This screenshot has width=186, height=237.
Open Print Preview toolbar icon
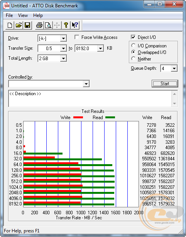point(48,25)
